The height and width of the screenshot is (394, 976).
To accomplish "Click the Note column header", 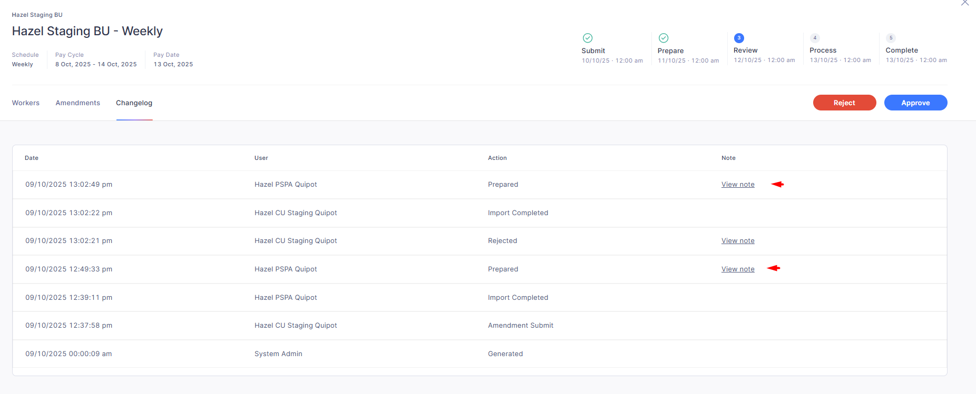I will click(x=728, y=158).
